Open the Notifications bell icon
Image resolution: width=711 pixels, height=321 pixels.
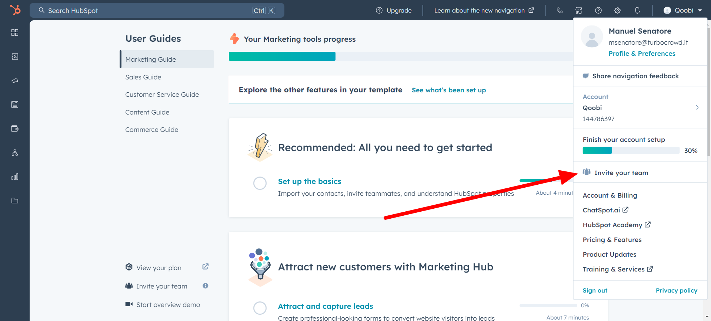[x=637, y=10]
